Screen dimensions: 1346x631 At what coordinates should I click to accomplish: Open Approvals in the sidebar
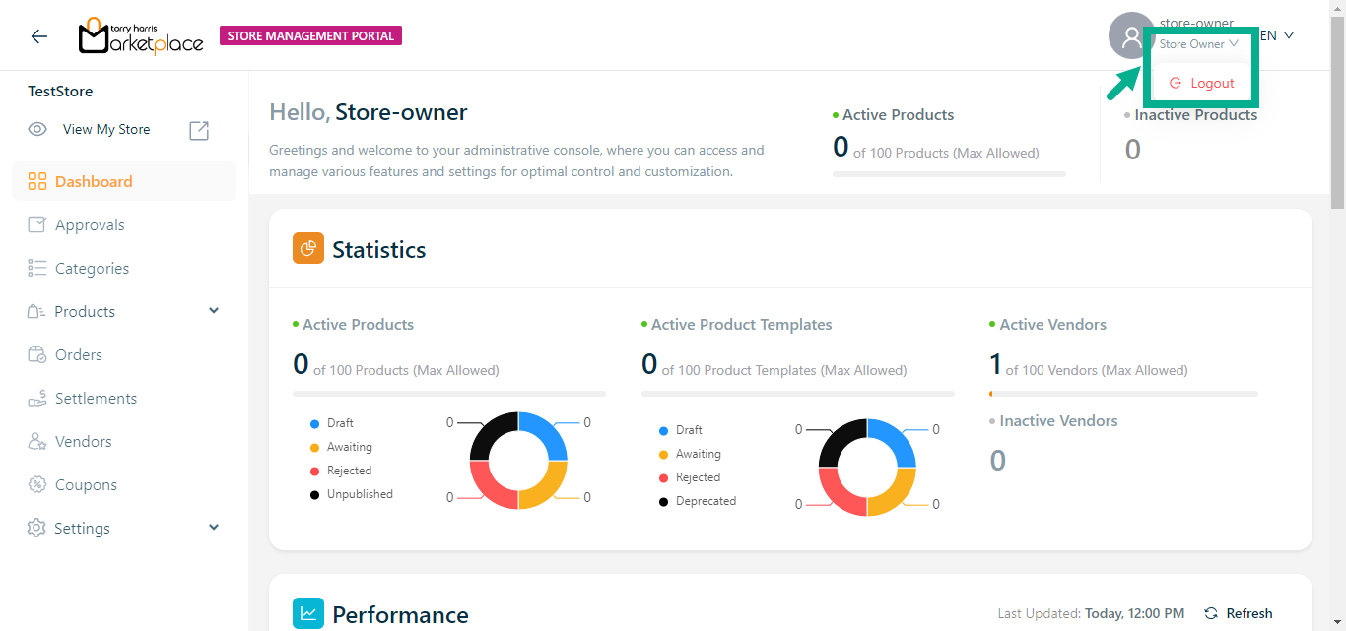89,224
